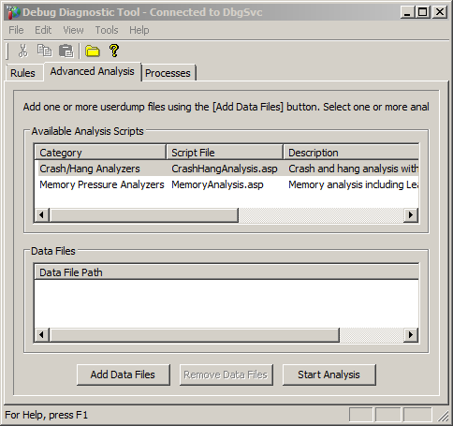Click the Remove Data Files button
The image size is (453, 426).
pyautogui.click(x=226, y=375)
